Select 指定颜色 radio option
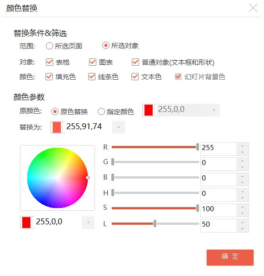 101,111
